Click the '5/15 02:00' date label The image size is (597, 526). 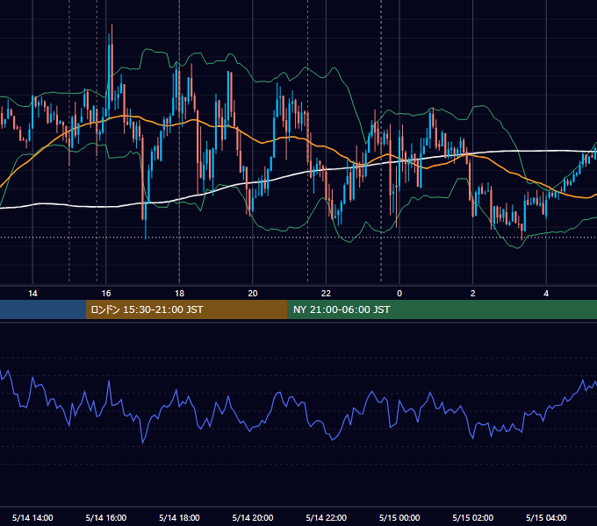click(473, 517)
